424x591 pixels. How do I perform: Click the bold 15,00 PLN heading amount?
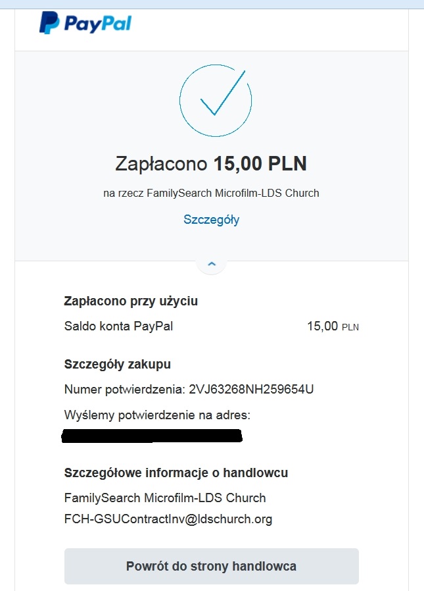tap(260, 164)
